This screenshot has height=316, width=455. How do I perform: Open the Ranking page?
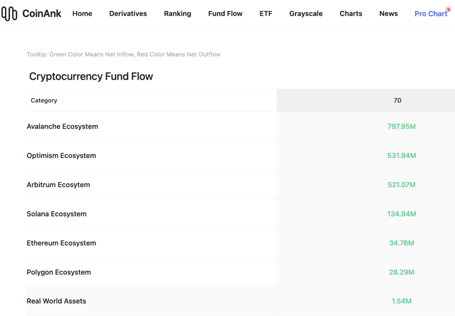178,14
